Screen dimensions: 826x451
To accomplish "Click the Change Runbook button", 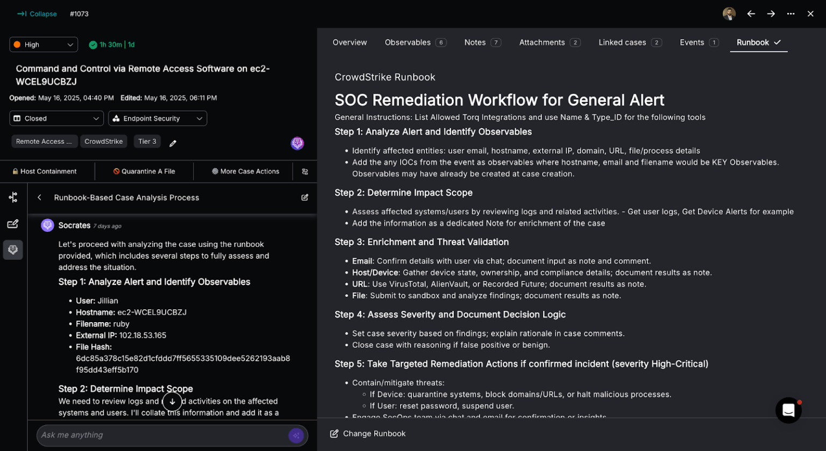I will [369, 433].
